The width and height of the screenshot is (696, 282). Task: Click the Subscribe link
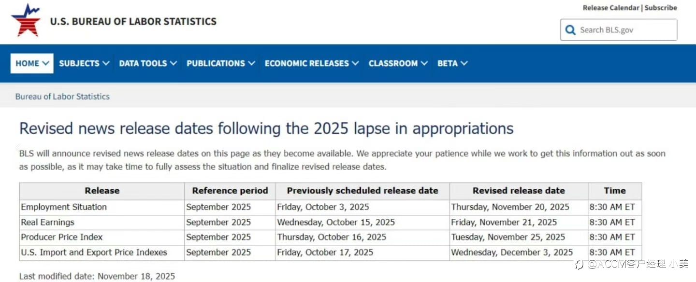pyautogui.click(x=661, y=8)
